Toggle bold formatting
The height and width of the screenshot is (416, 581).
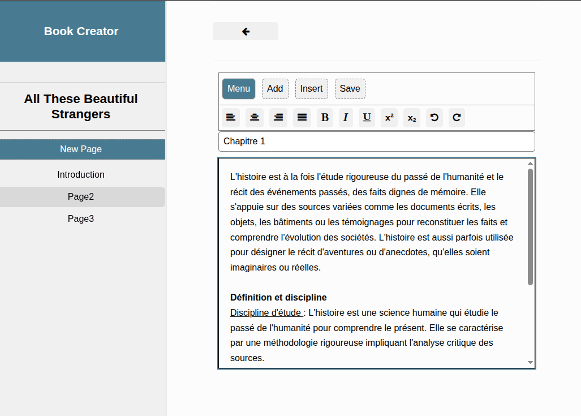(x=325, y=118)
